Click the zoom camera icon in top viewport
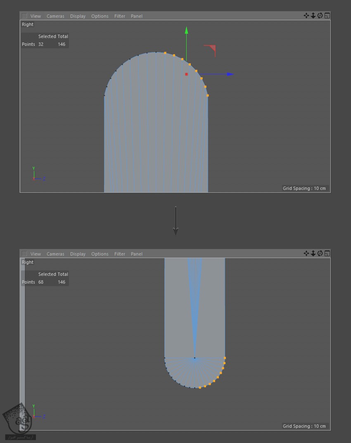351x443 pixels. click(x=313, y=16)
